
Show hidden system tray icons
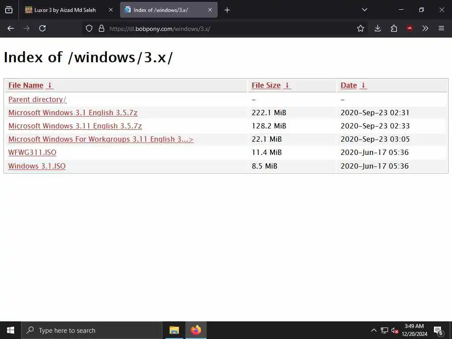pyautogui.click(x=373, y=330)
